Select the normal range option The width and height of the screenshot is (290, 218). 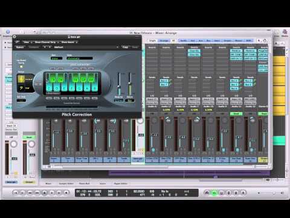pos(25,79)
